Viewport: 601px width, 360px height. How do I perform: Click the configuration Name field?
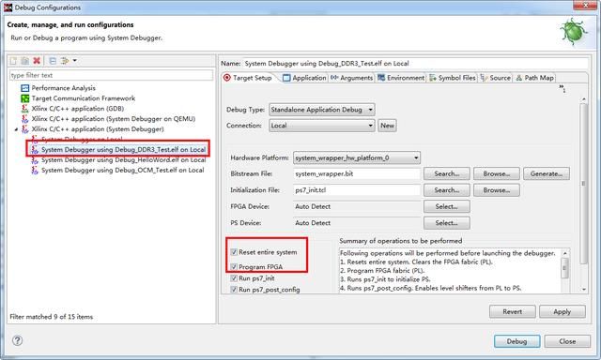415,64
